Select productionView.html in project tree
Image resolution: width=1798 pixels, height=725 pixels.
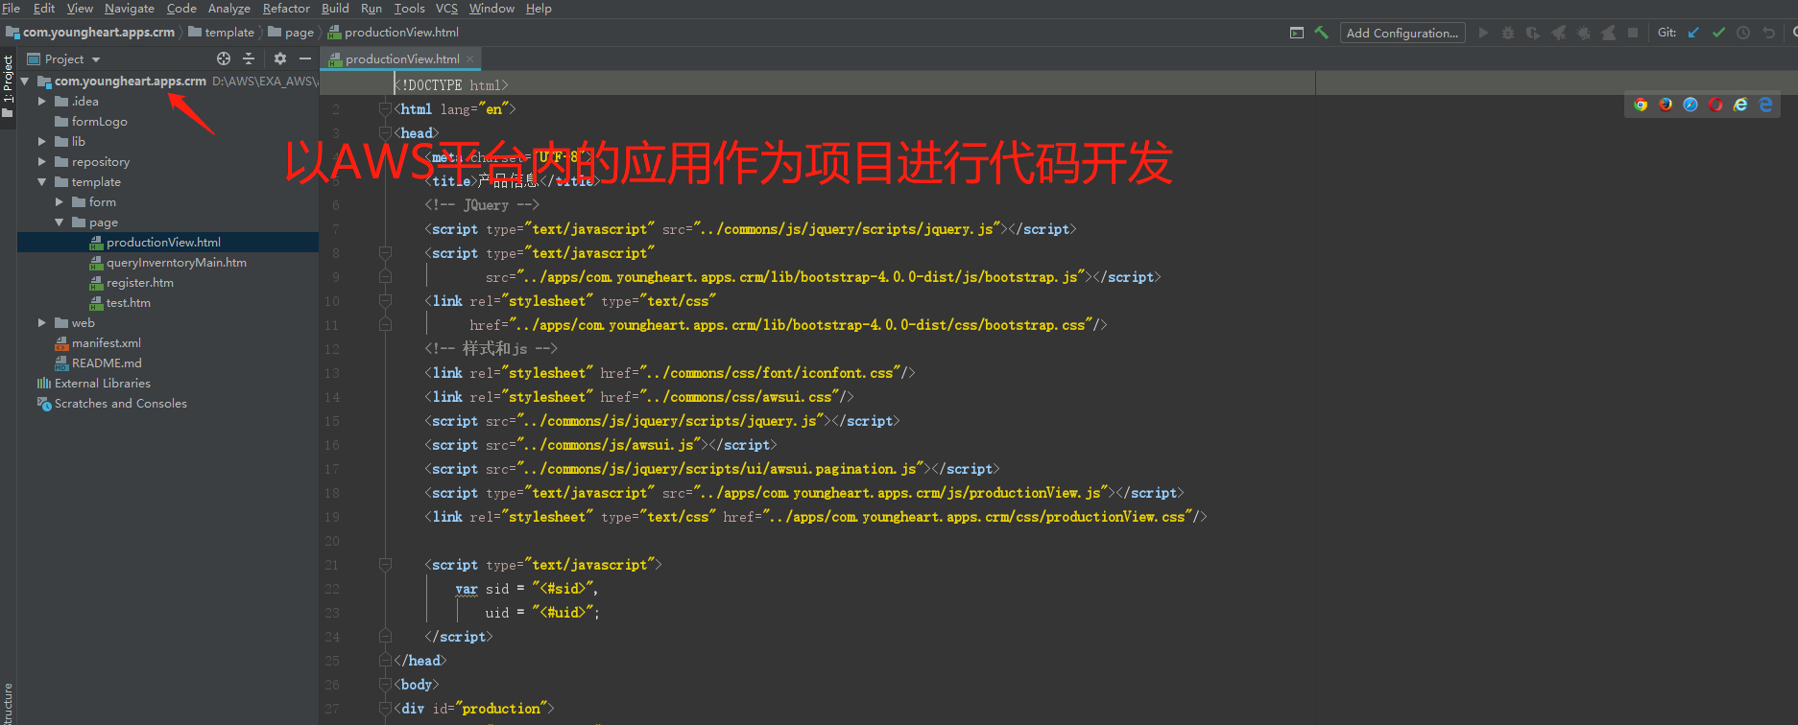click(x=163, y=242)
